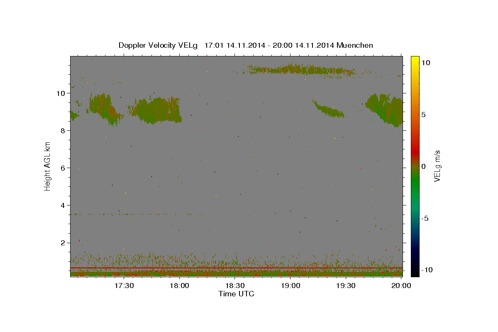
Task: Click the plot title 'Doppler Velocity VELg'
Action: click(157, 45)
